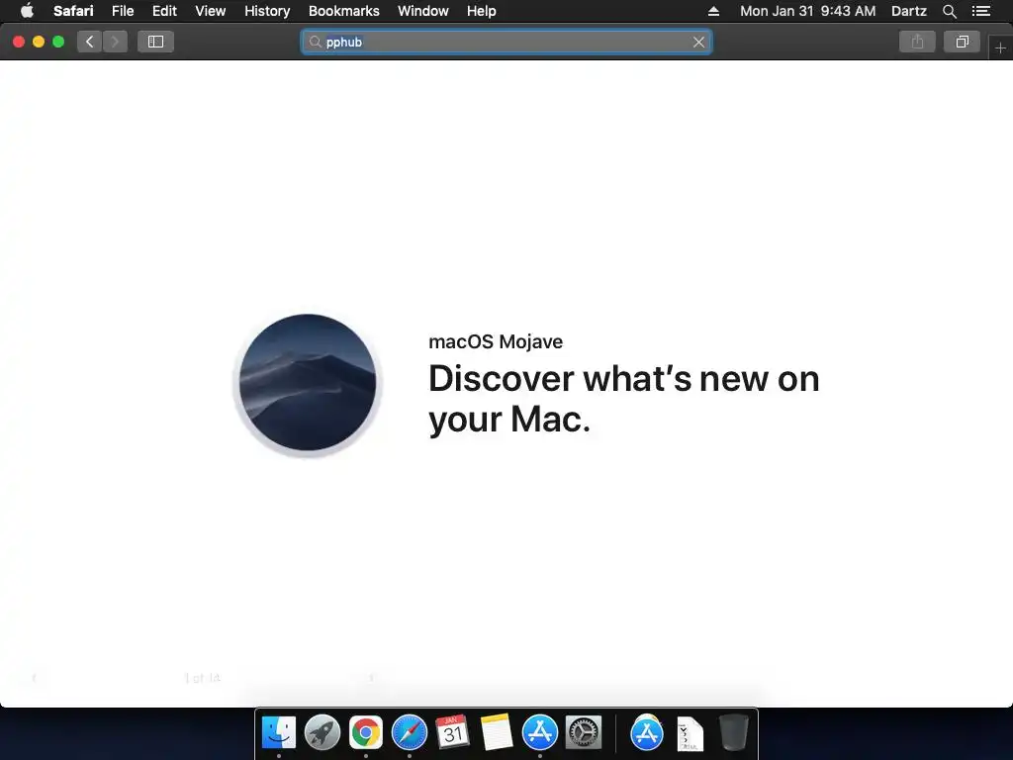Open a new tab with plus button
The width and height of the screenshot is (1013, 760).
[1000, 48]
